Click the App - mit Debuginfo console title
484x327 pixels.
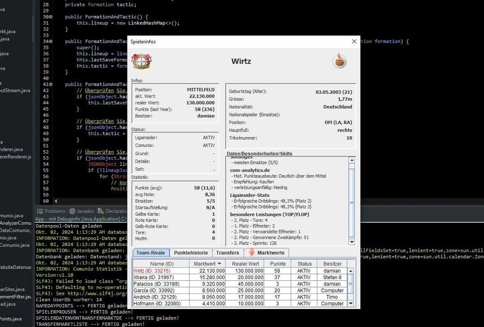pyautogui.click(x=81, y=219)
